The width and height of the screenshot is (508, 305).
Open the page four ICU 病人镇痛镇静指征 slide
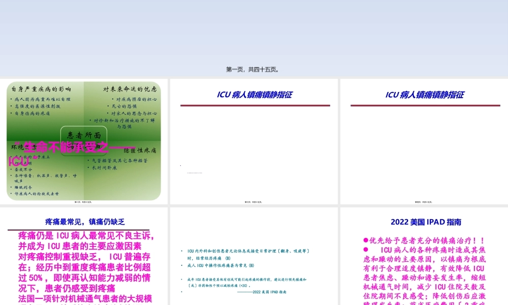(424, 141)
